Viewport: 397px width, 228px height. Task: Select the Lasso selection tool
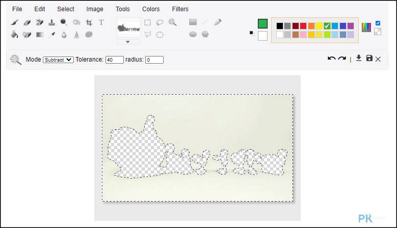[x=160, y=22]
